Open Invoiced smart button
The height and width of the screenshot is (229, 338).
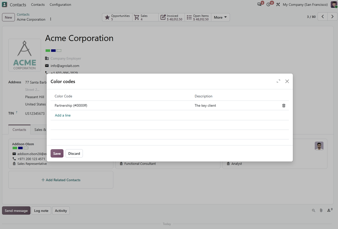[172, 17]
